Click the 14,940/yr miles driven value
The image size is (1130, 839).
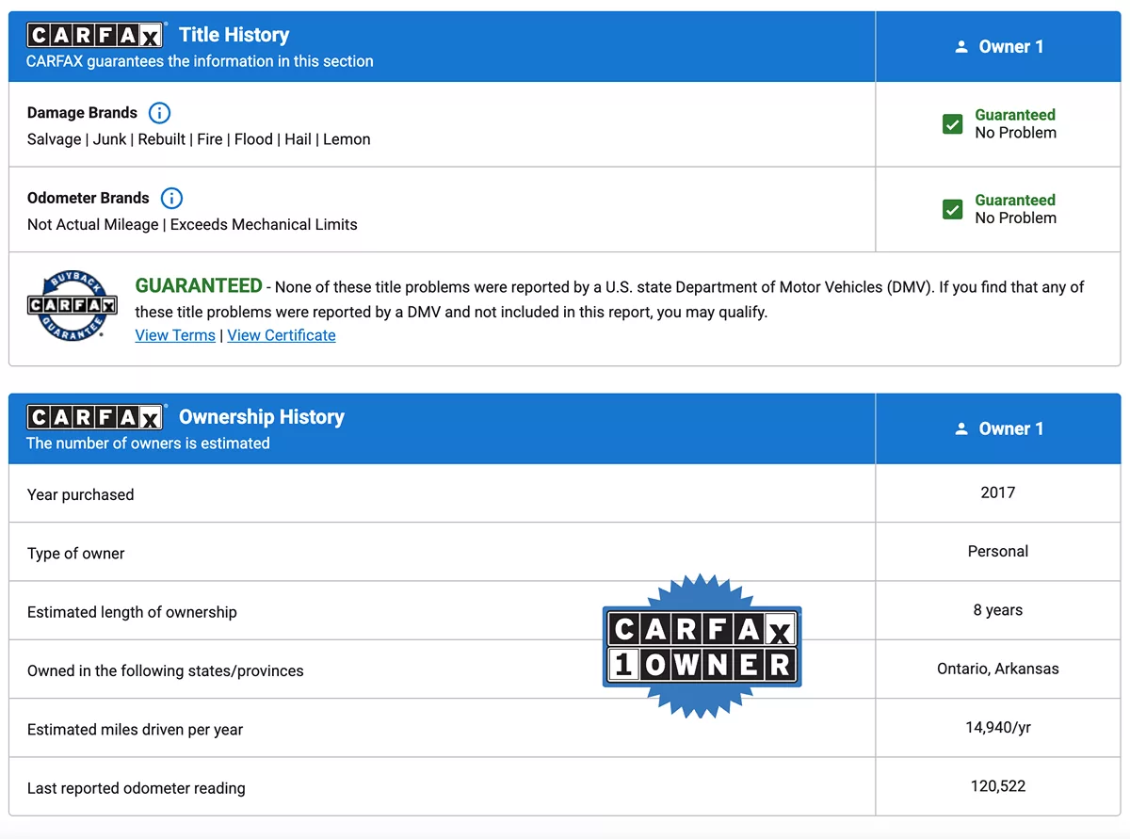997,728
